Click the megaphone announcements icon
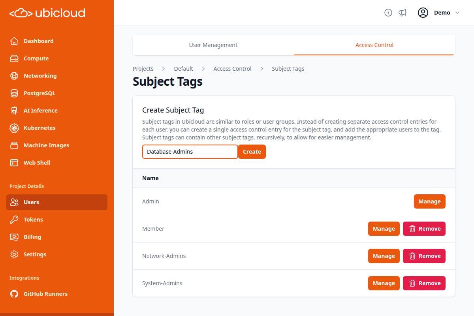Viewport: 474px width, 316px height. 403,13
